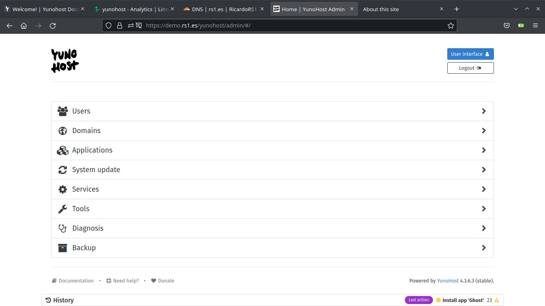Open Backup via its chevron arrow
The image size is (545, 306).
(484, 248)
